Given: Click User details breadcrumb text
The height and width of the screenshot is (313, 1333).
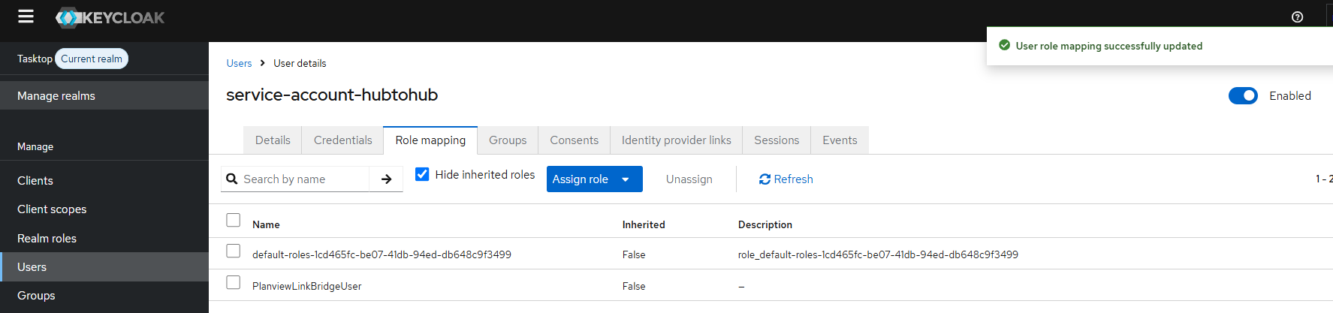Looking at the screenshot, I should click(300, 63).
